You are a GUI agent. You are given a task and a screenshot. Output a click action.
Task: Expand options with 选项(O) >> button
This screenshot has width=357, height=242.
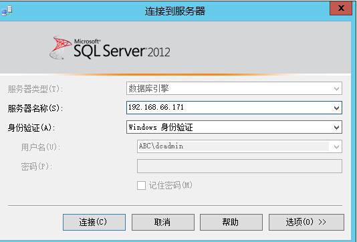coord(306,222)
